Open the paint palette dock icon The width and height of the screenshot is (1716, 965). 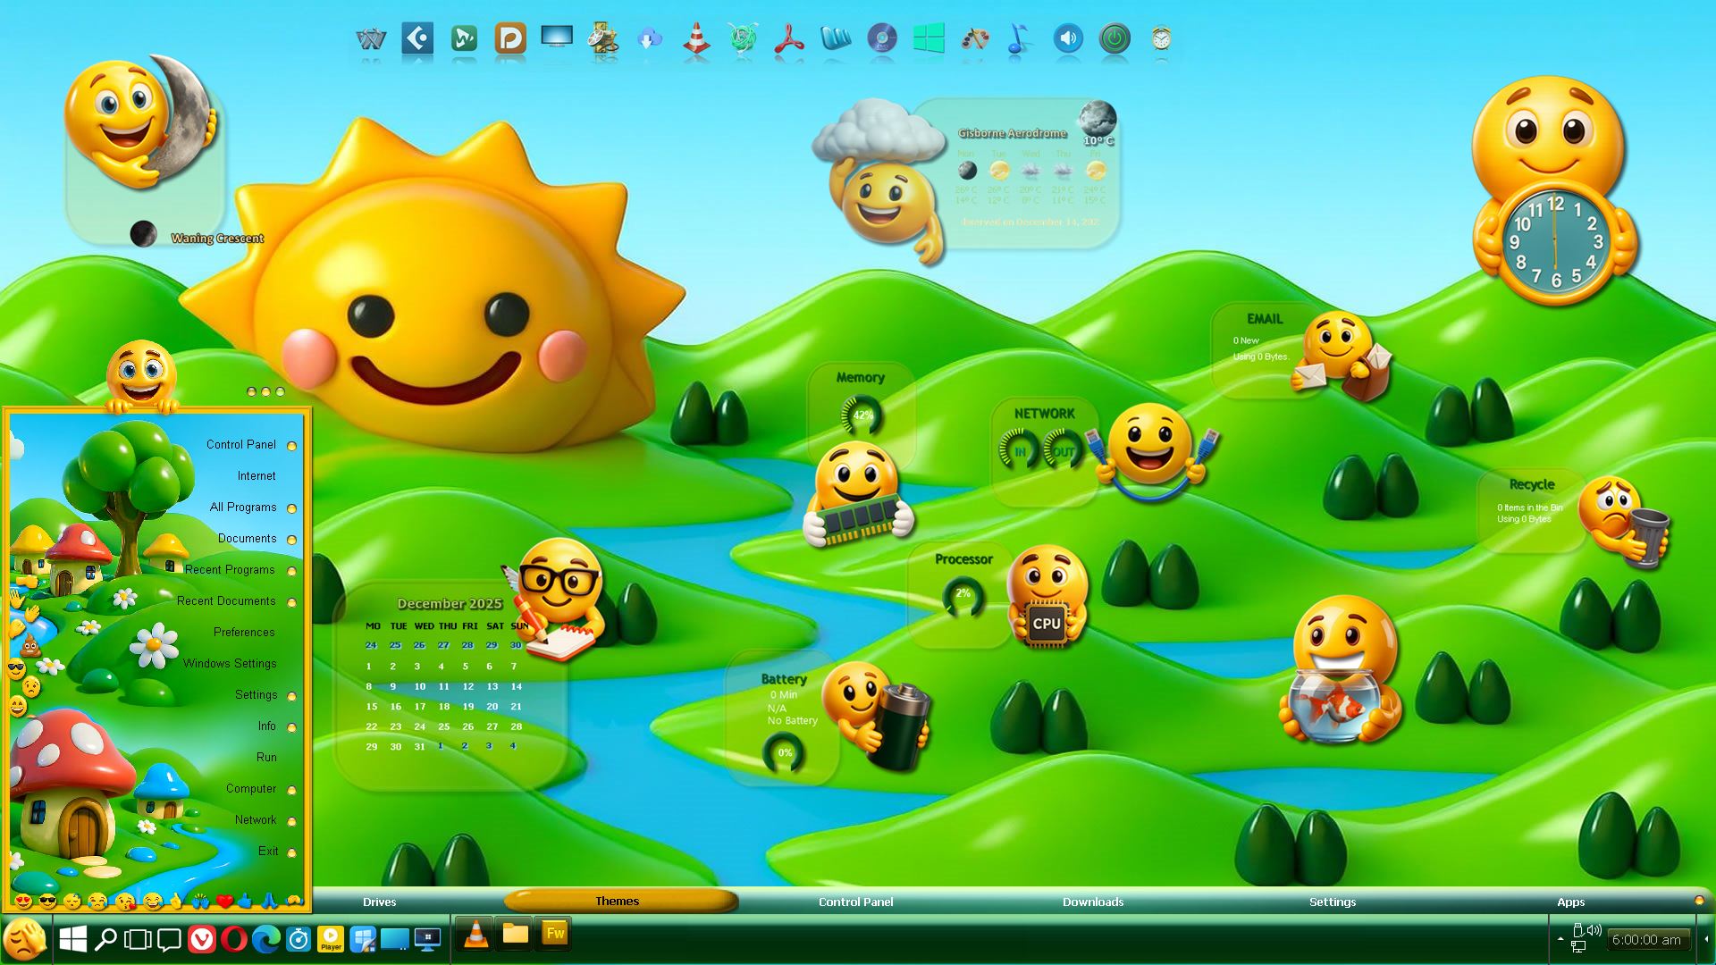pyautogui.click(x=975, y=38)
